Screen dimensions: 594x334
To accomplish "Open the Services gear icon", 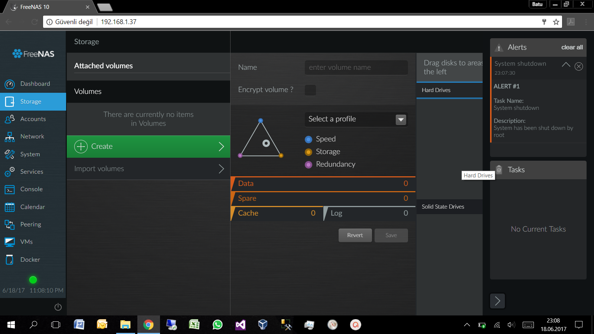I will point(10,172).
